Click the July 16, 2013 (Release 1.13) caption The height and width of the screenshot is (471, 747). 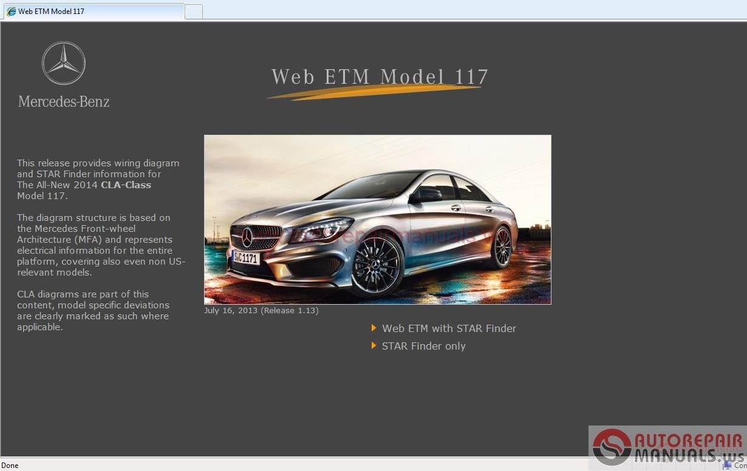click(x=261, y=310)
